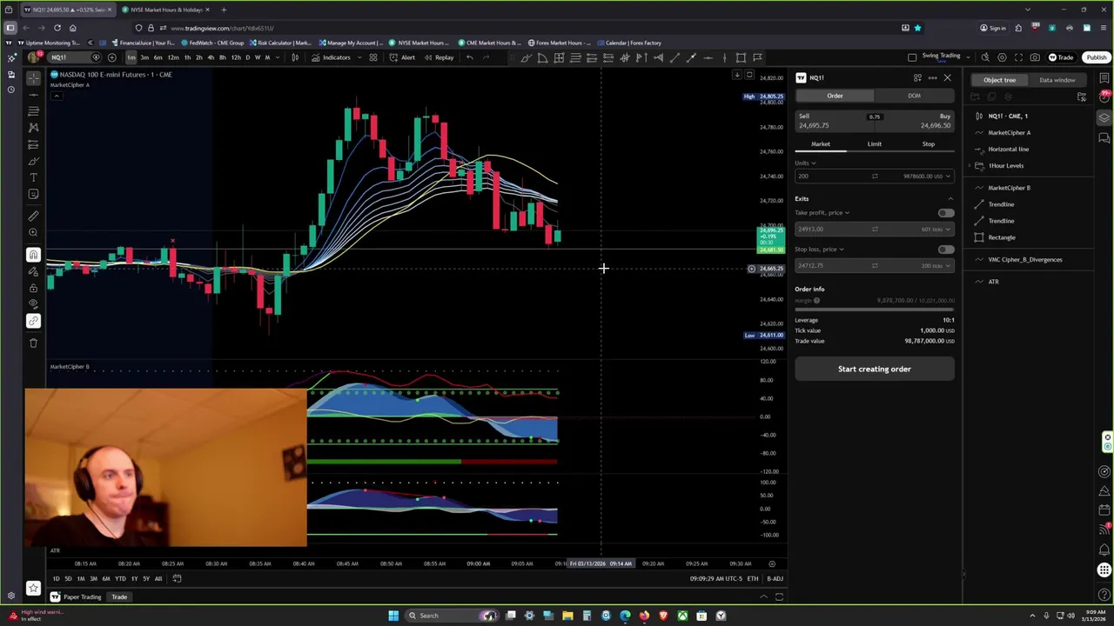
Task: Enable the Take profit toggle
Action: click(945, 213)
